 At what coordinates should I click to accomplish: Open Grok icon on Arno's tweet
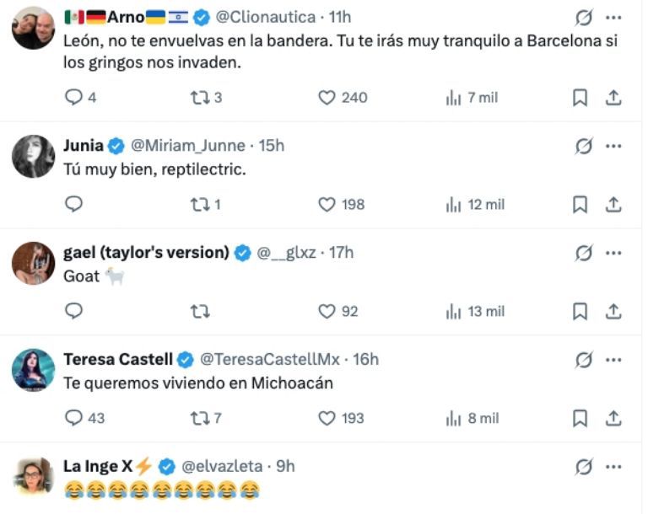tap(583, 17)
